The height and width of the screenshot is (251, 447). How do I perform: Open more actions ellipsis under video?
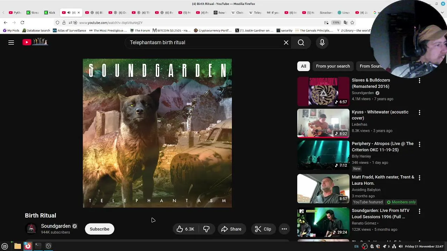coord(284,229)
